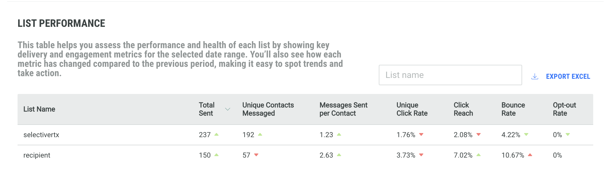Click red down arrow beside 2.08%
This screenshot has width=609, height=192.
[x=479, y=135]
